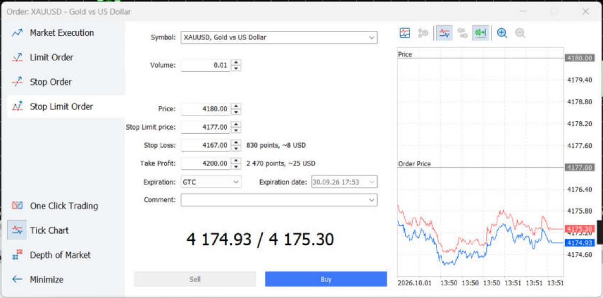Increase Stop Loss stepper

click(236, 143)
